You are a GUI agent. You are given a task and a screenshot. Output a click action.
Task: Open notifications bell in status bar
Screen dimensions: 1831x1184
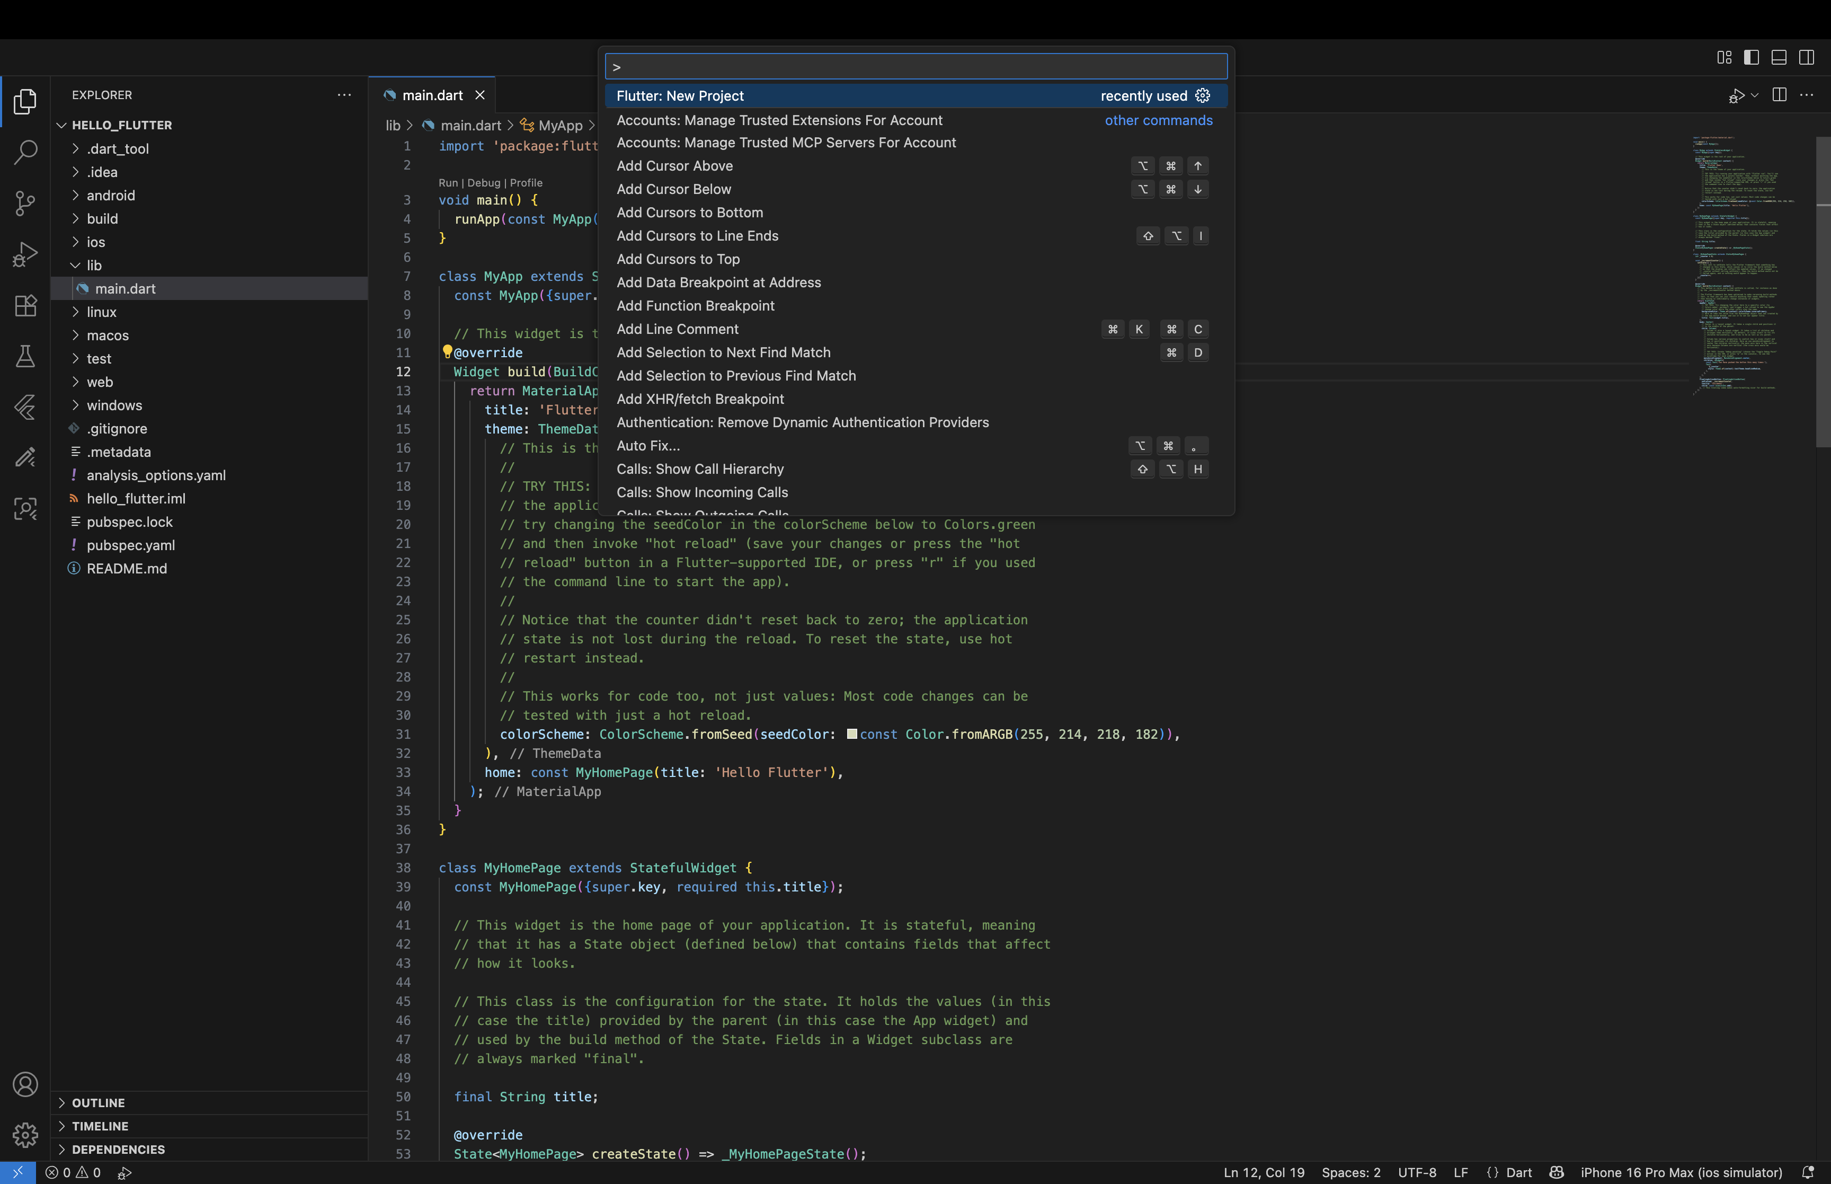[x=1808, y=1172]
